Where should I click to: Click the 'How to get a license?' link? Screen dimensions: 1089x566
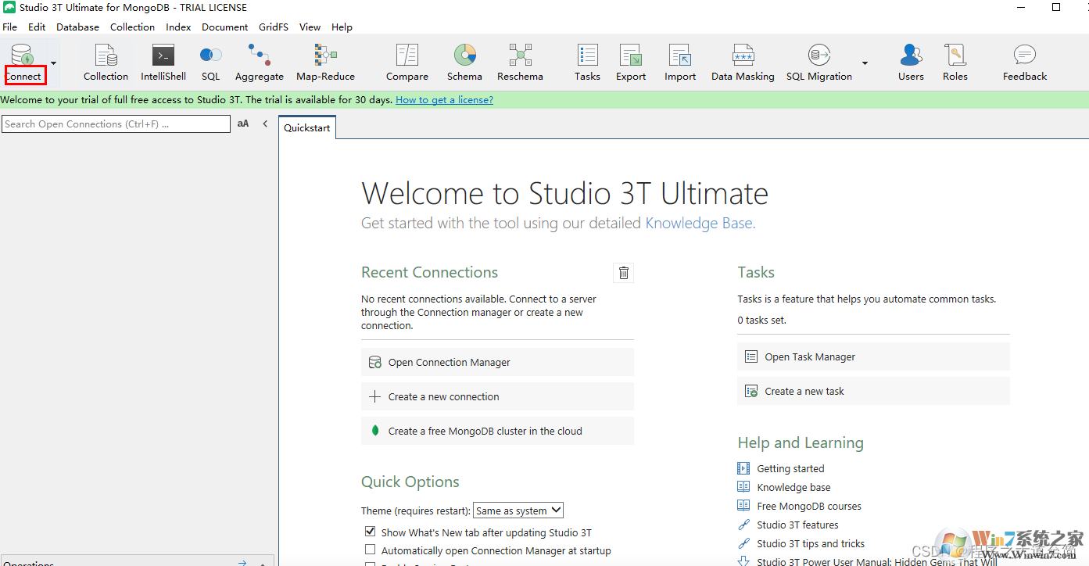444,100
